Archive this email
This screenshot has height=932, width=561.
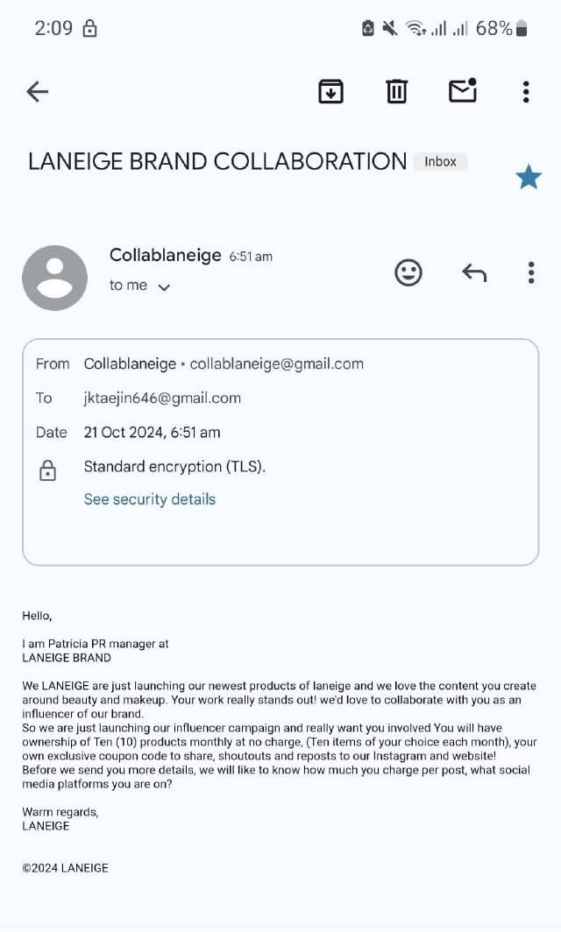click(330, 91)
